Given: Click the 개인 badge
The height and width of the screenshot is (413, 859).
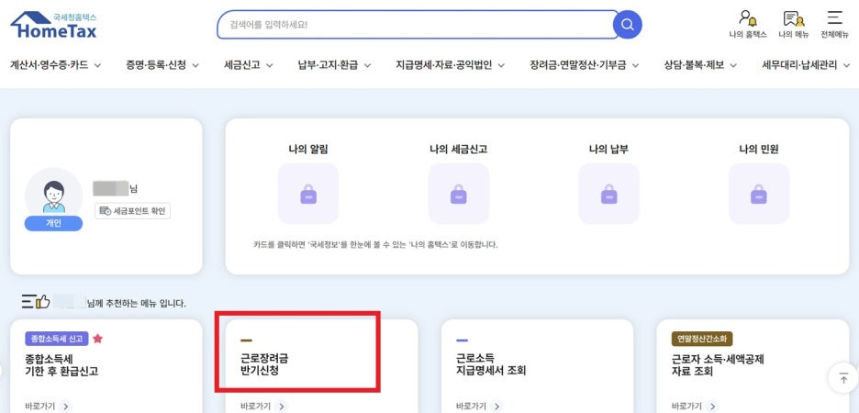Looking at the screenshot, I should (x=53, y=224).
